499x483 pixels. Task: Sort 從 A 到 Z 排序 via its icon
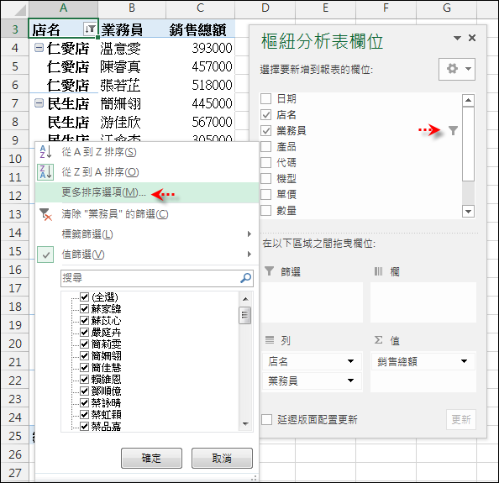click(45, 152)
